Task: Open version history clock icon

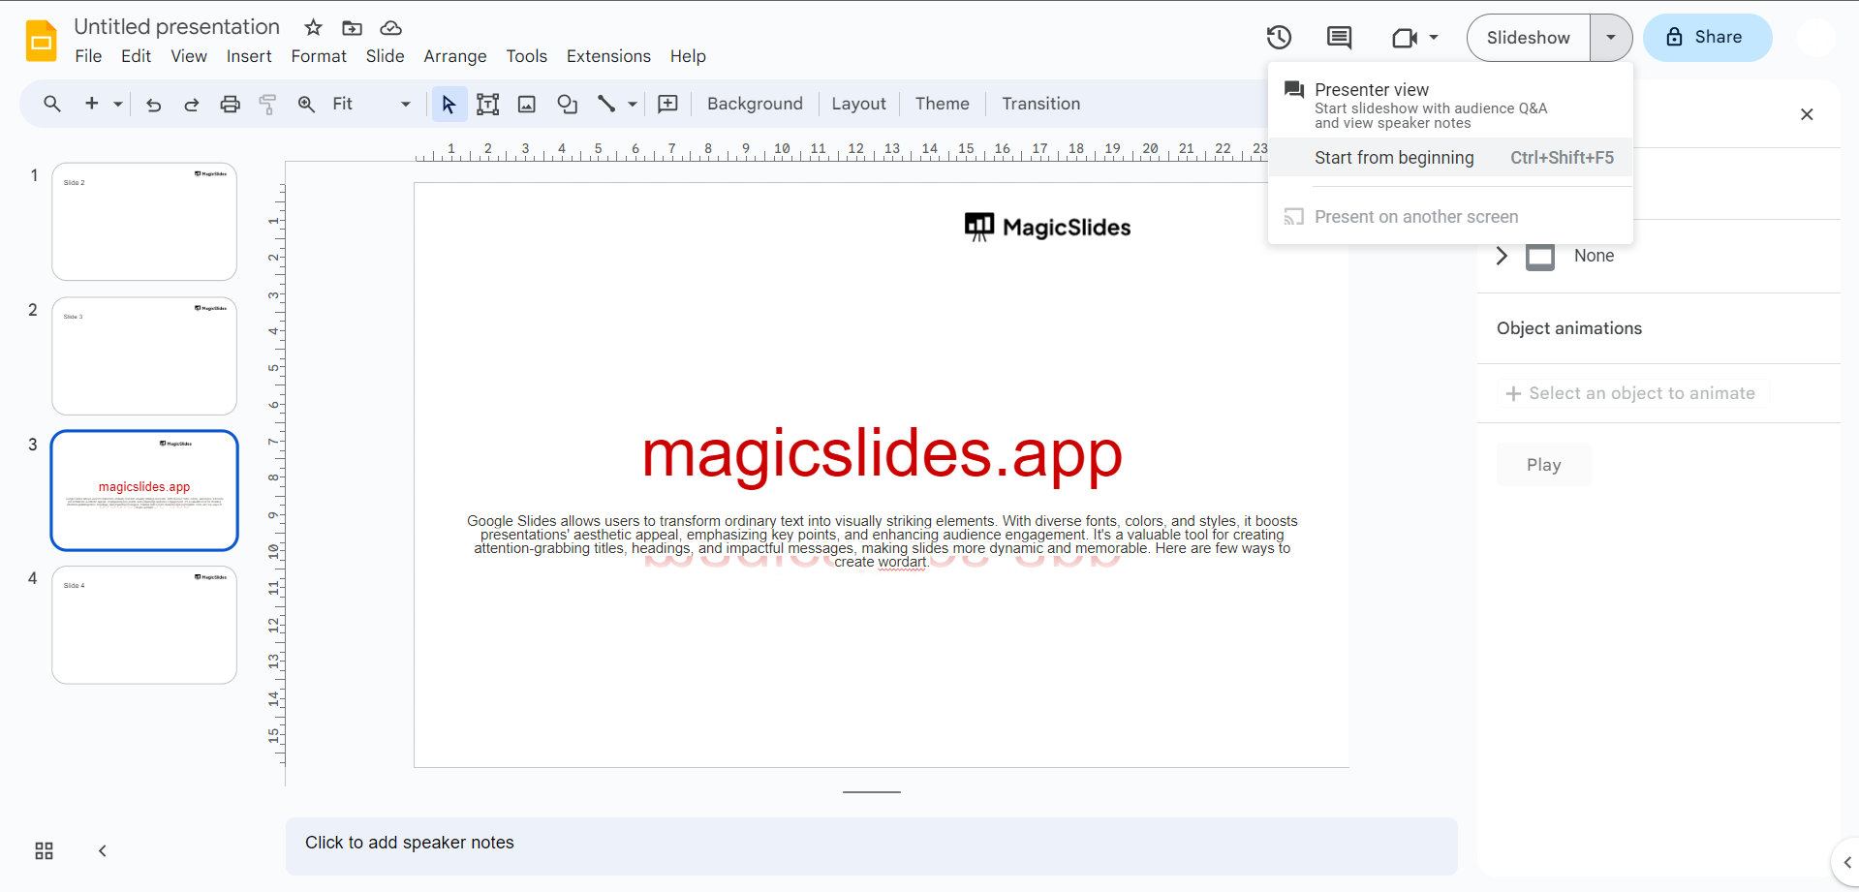Action: (1279, 38)
